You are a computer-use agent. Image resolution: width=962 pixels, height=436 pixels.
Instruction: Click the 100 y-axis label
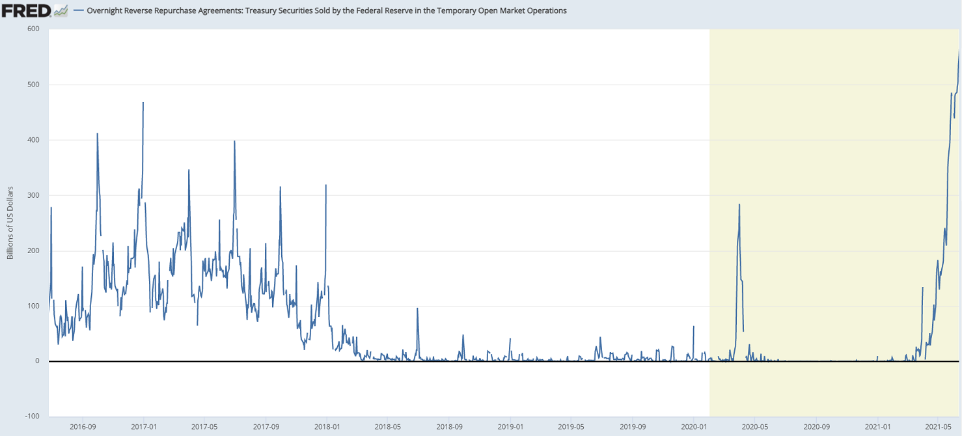(x=33, y=306)
